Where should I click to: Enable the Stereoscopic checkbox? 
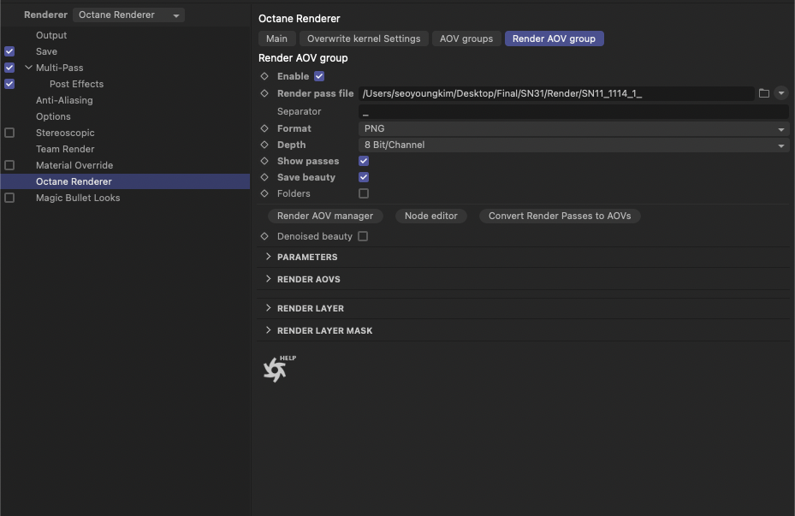(9, 133)
